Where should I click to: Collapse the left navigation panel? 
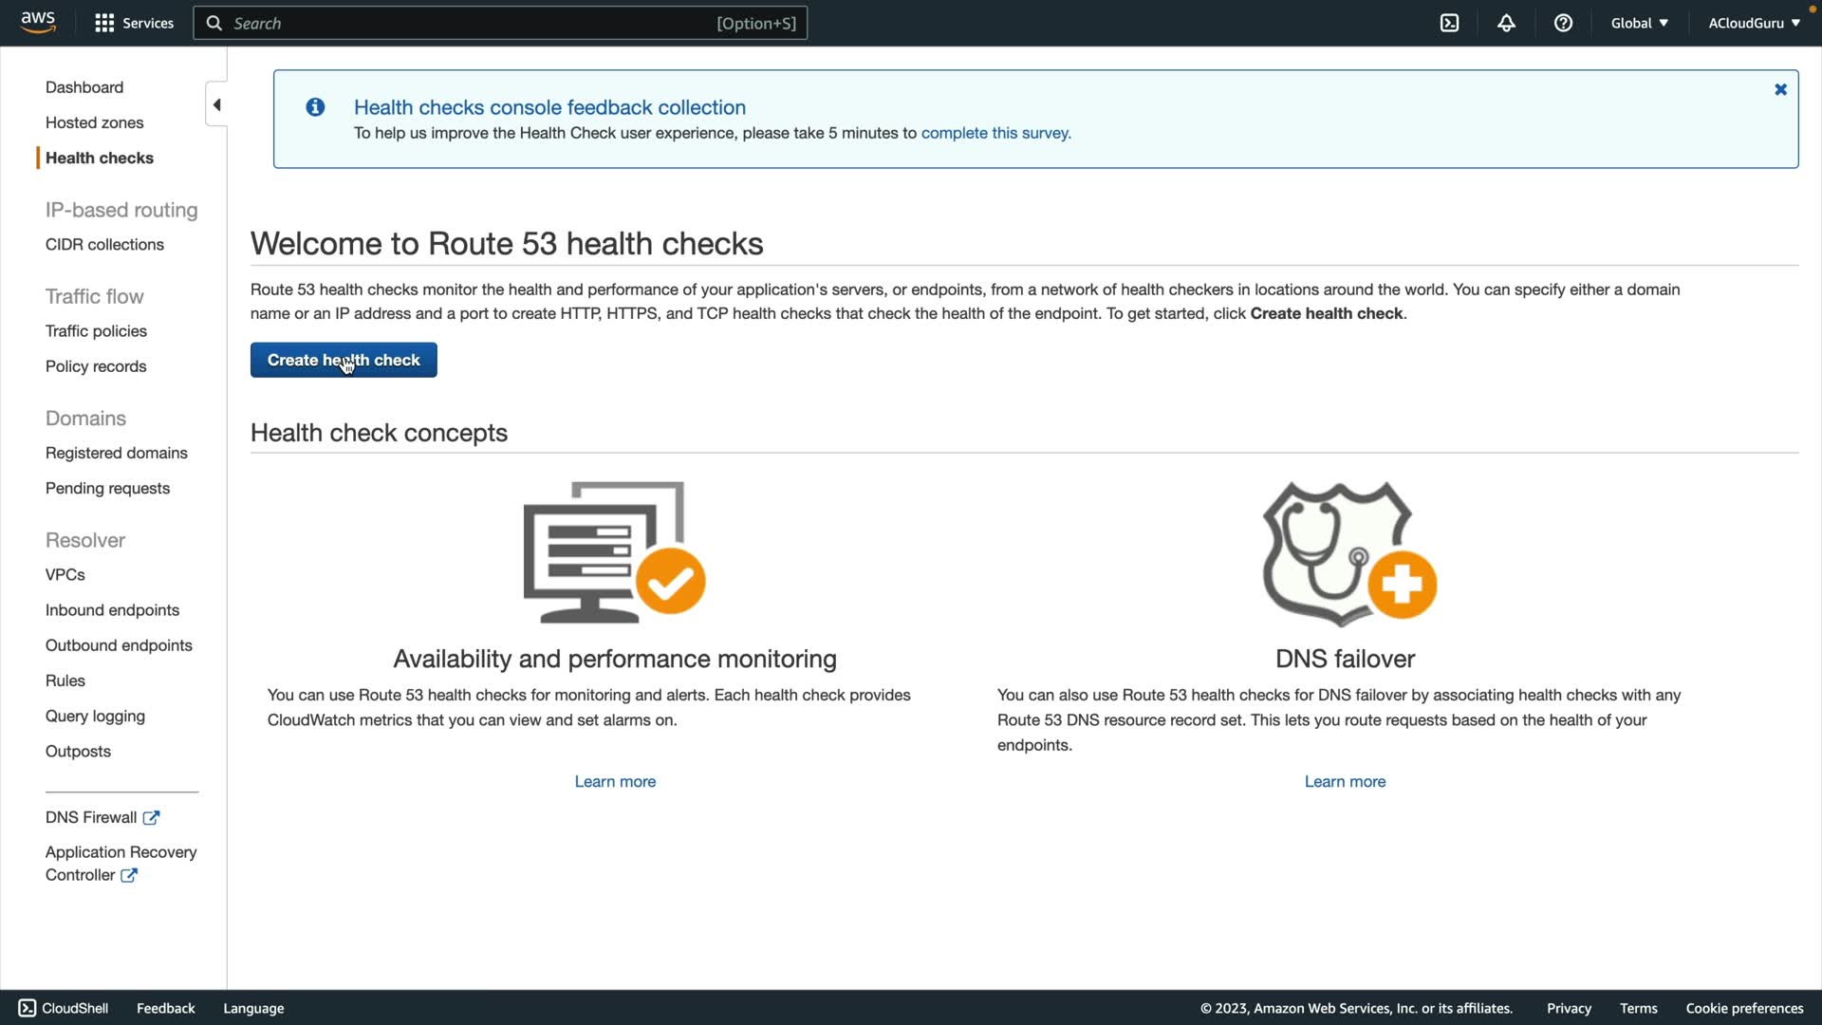216,104
